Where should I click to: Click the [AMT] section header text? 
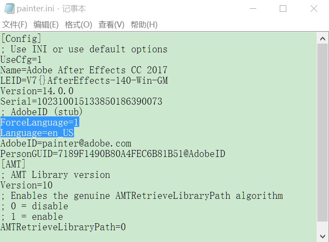[13, 164]
